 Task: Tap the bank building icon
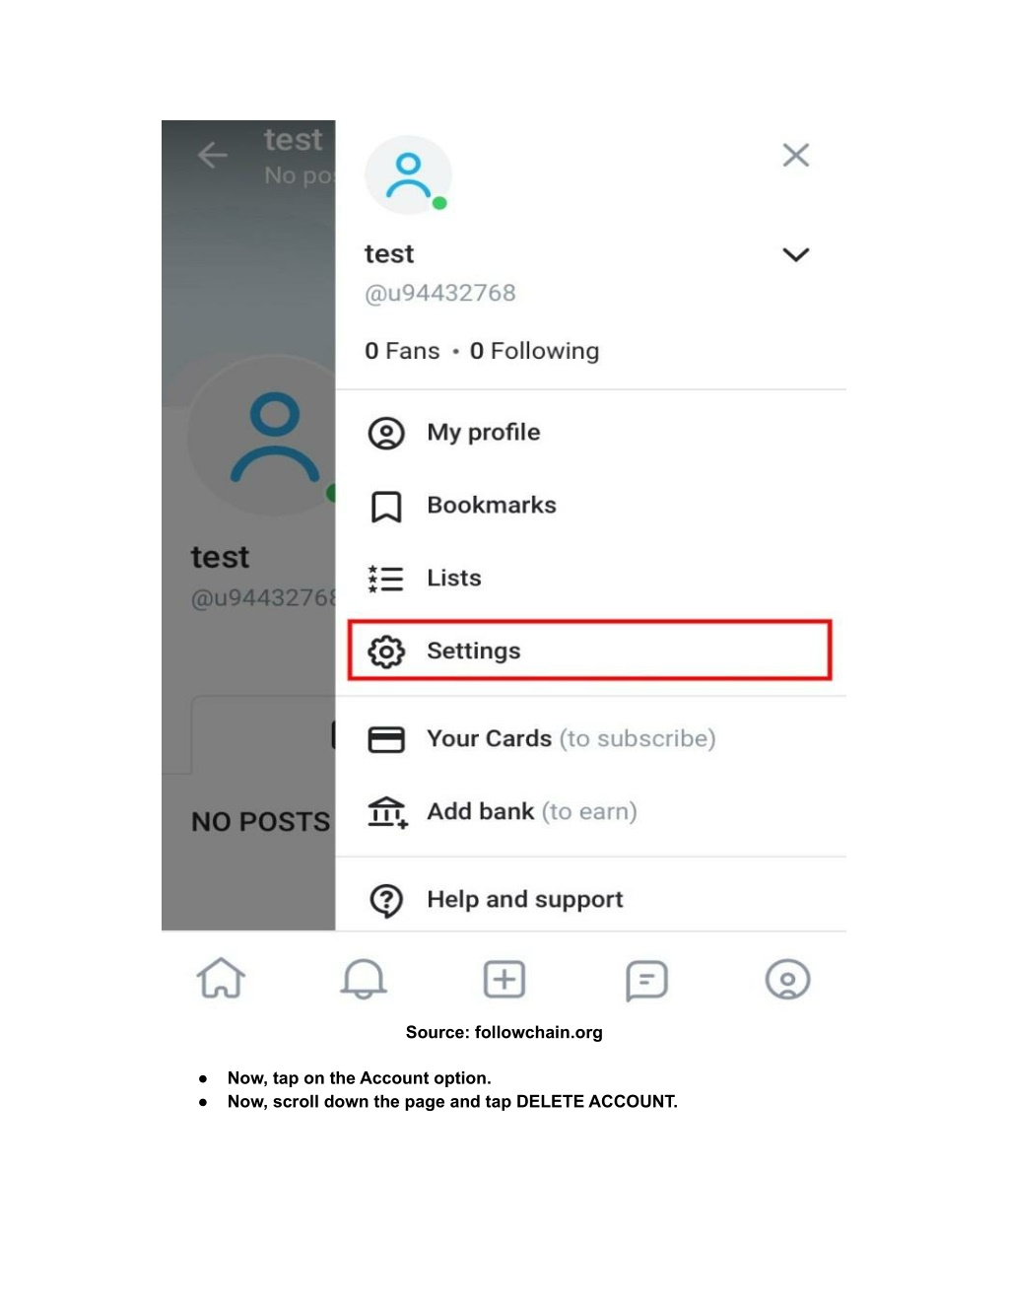(387, 812)
